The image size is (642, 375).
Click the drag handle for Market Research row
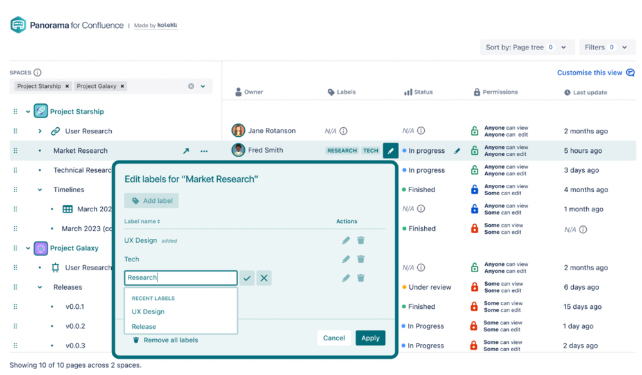(x=15, y=151)
